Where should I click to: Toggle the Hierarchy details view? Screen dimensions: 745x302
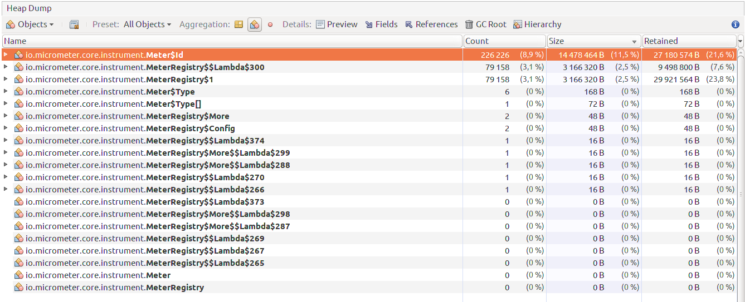click(537, 24)
